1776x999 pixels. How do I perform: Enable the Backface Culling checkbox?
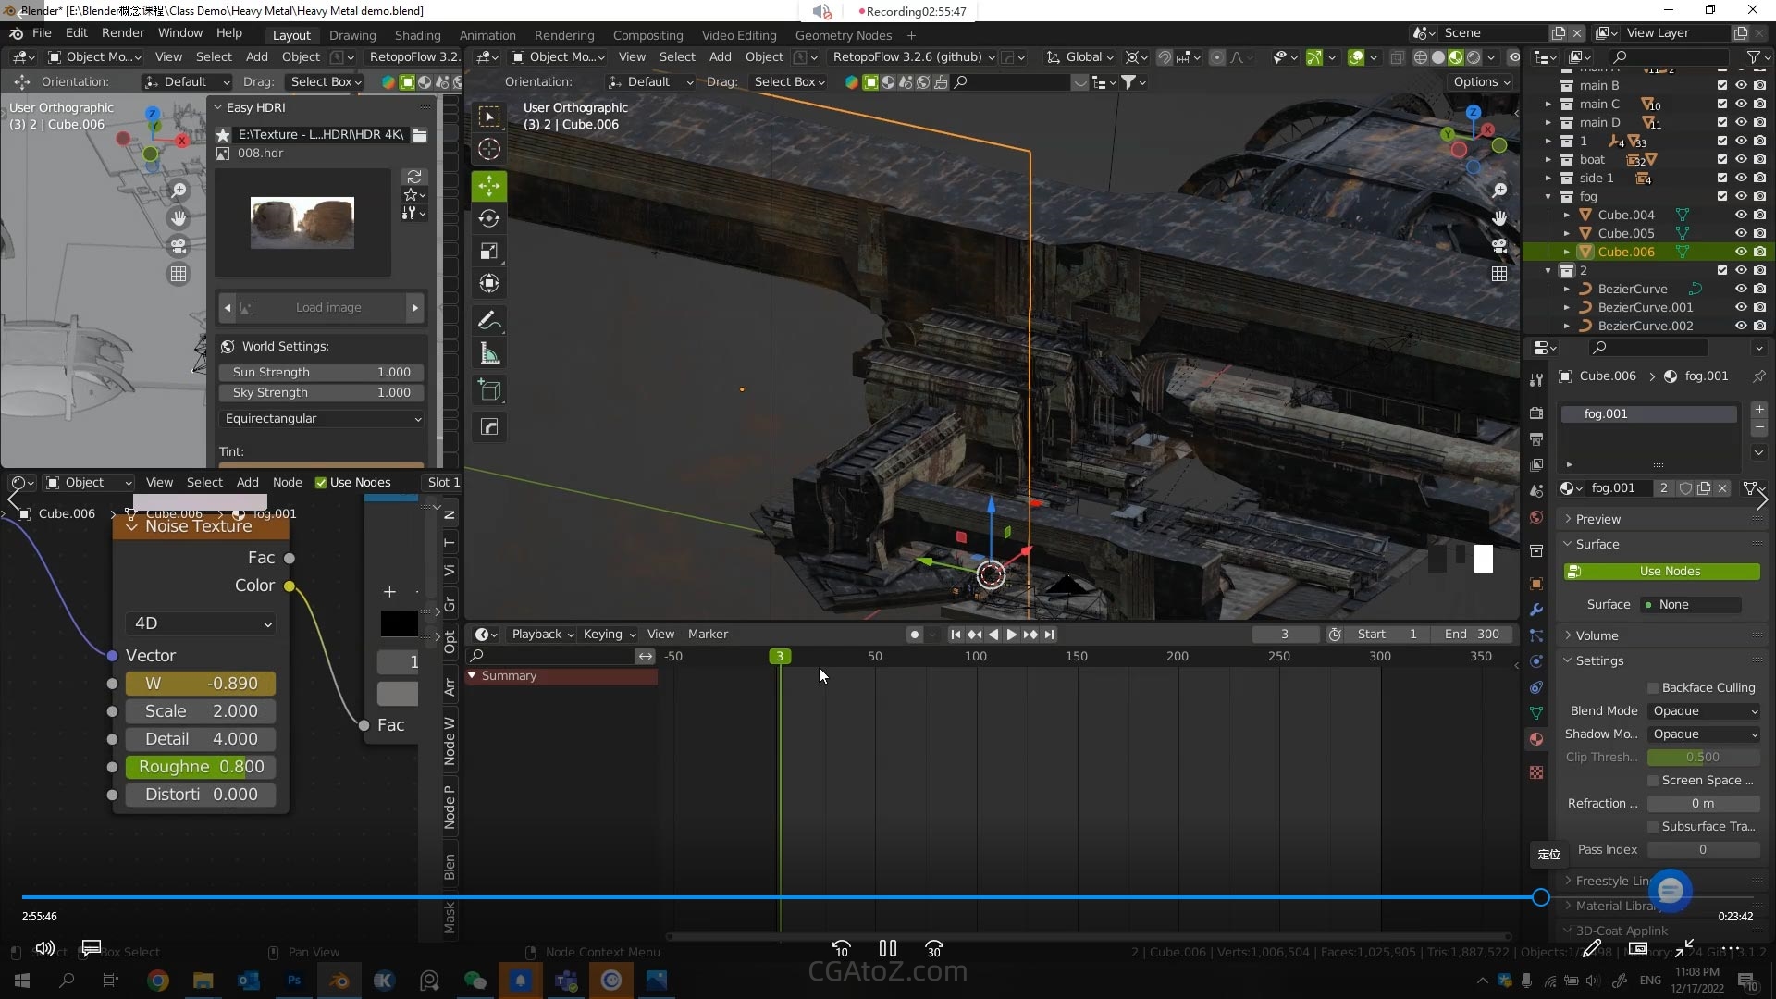point(1653,687)
